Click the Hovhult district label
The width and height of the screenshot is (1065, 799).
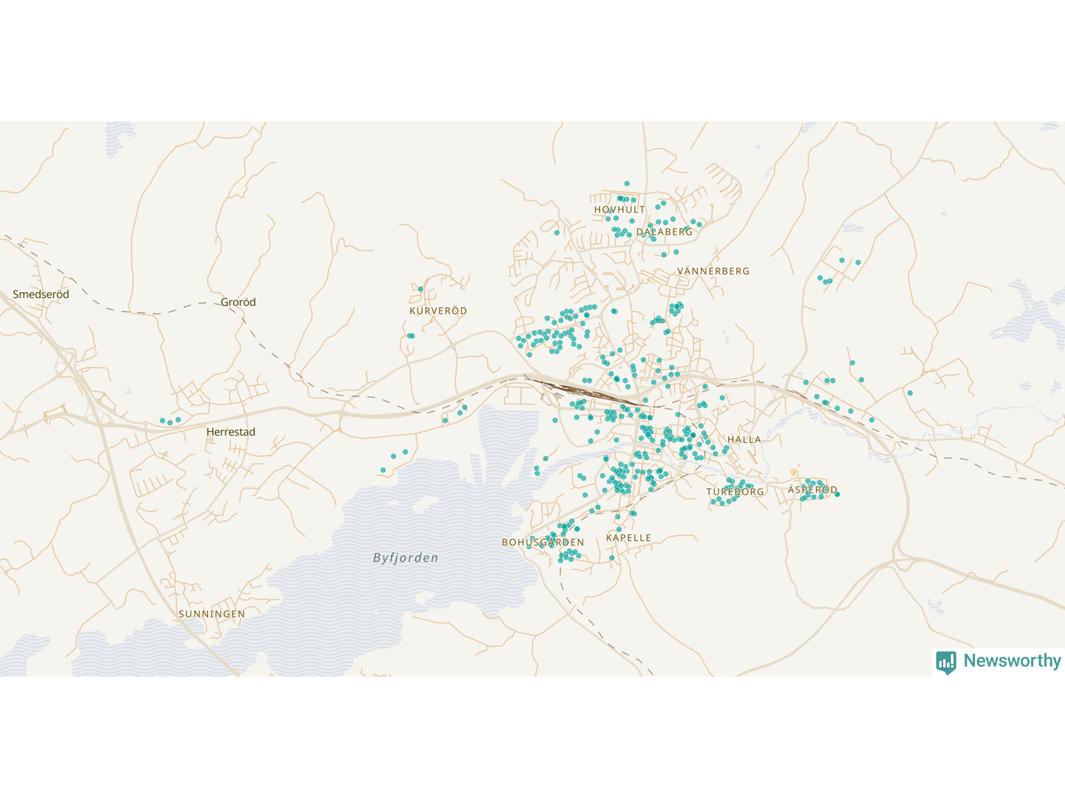pos(620,210)
